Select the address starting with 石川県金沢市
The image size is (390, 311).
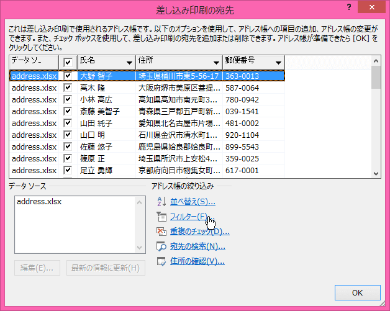(178, 135)
